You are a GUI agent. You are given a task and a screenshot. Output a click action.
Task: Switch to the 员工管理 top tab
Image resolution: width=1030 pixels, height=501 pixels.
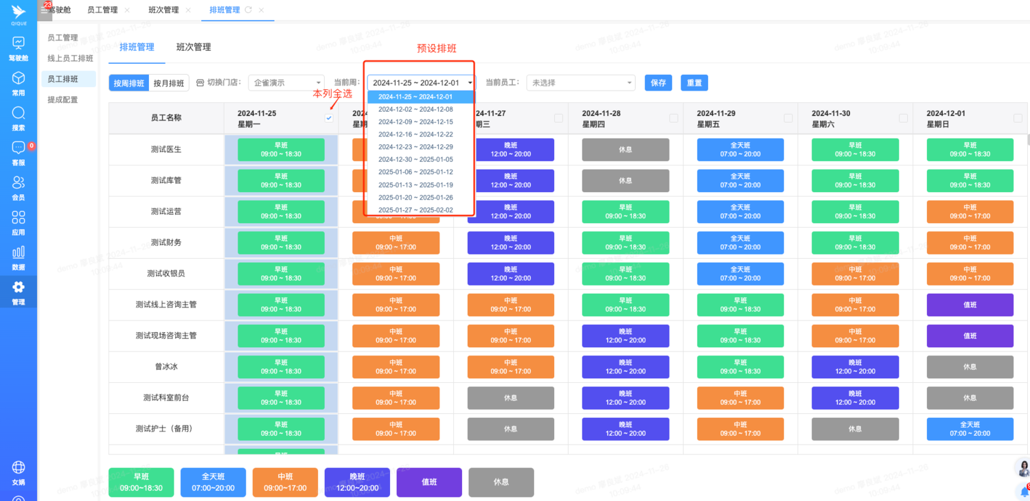pos(102,10)
